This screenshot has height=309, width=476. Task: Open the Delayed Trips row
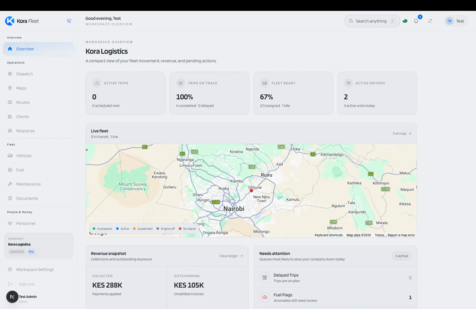336,278
